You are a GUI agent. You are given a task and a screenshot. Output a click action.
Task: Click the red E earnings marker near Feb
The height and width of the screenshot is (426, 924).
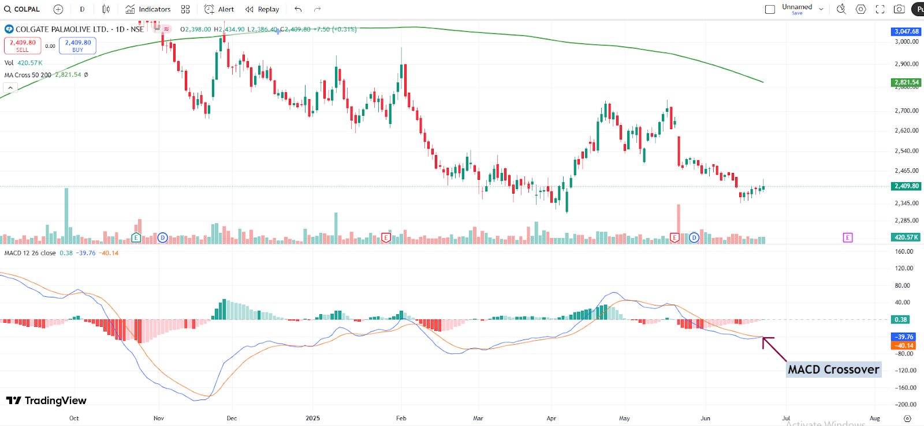(x=386, y=237)
